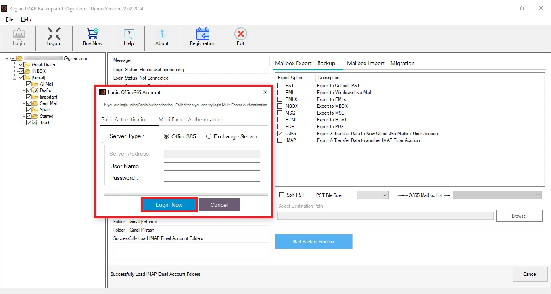Screen dimensions: 551x294
Task: Click the Spam folder icon
Action: click(x=35, y=110)
